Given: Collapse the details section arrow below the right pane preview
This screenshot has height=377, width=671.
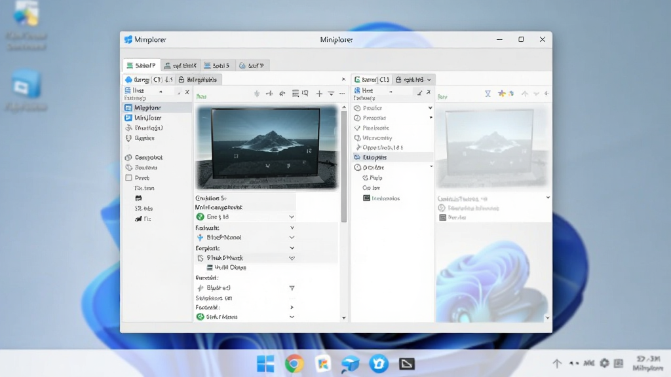Looking at the screenshot, I should [548, 198].
